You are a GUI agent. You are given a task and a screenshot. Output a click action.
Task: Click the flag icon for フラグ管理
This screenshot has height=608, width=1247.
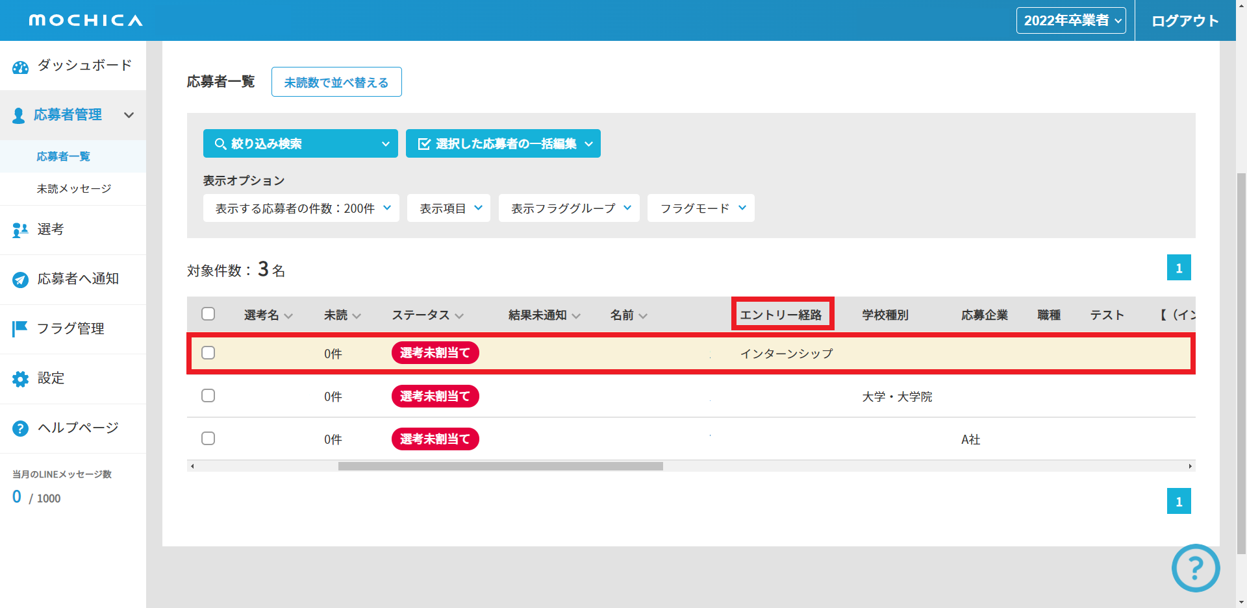[20, 329]
